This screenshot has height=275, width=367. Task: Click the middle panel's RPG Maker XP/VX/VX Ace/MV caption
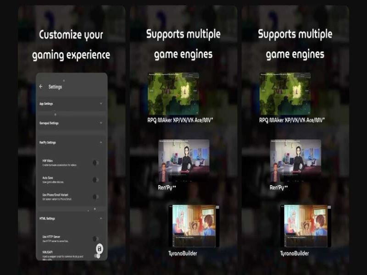(x=180, y=120)
